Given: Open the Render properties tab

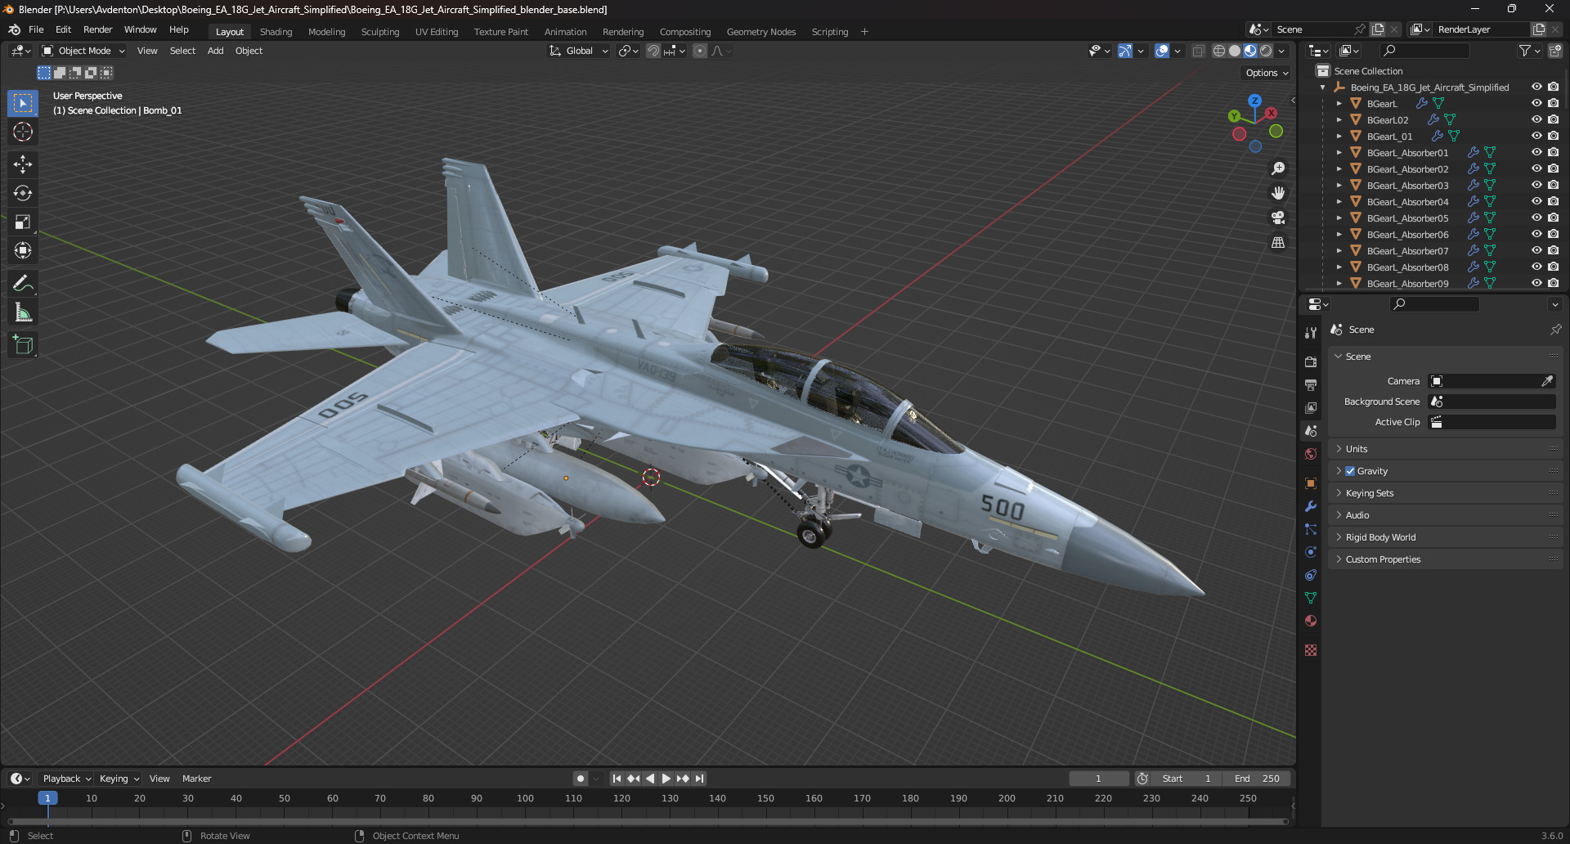Looking at the screenshot, I should point(1311,361).
